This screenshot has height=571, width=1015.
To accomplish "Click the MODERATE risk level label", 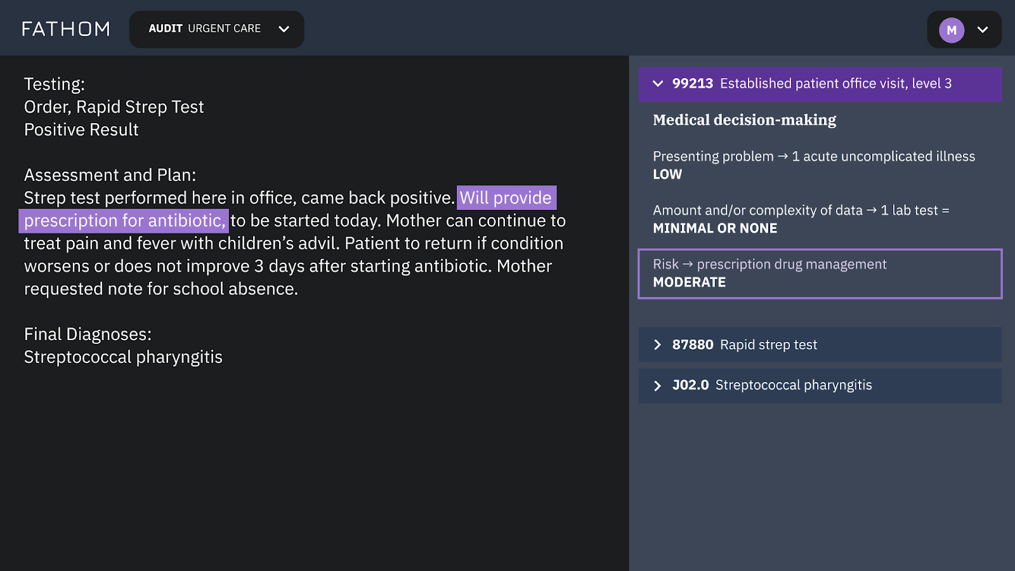I will tap(689, 282).
